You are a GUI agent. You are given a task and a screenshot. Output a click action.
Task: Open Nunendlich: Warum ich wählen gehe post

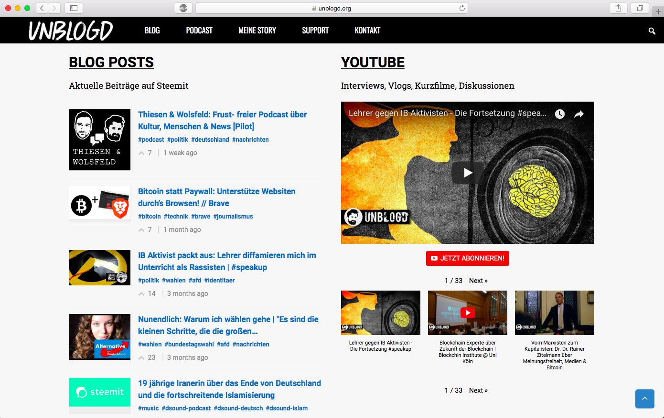pos(228,325)
